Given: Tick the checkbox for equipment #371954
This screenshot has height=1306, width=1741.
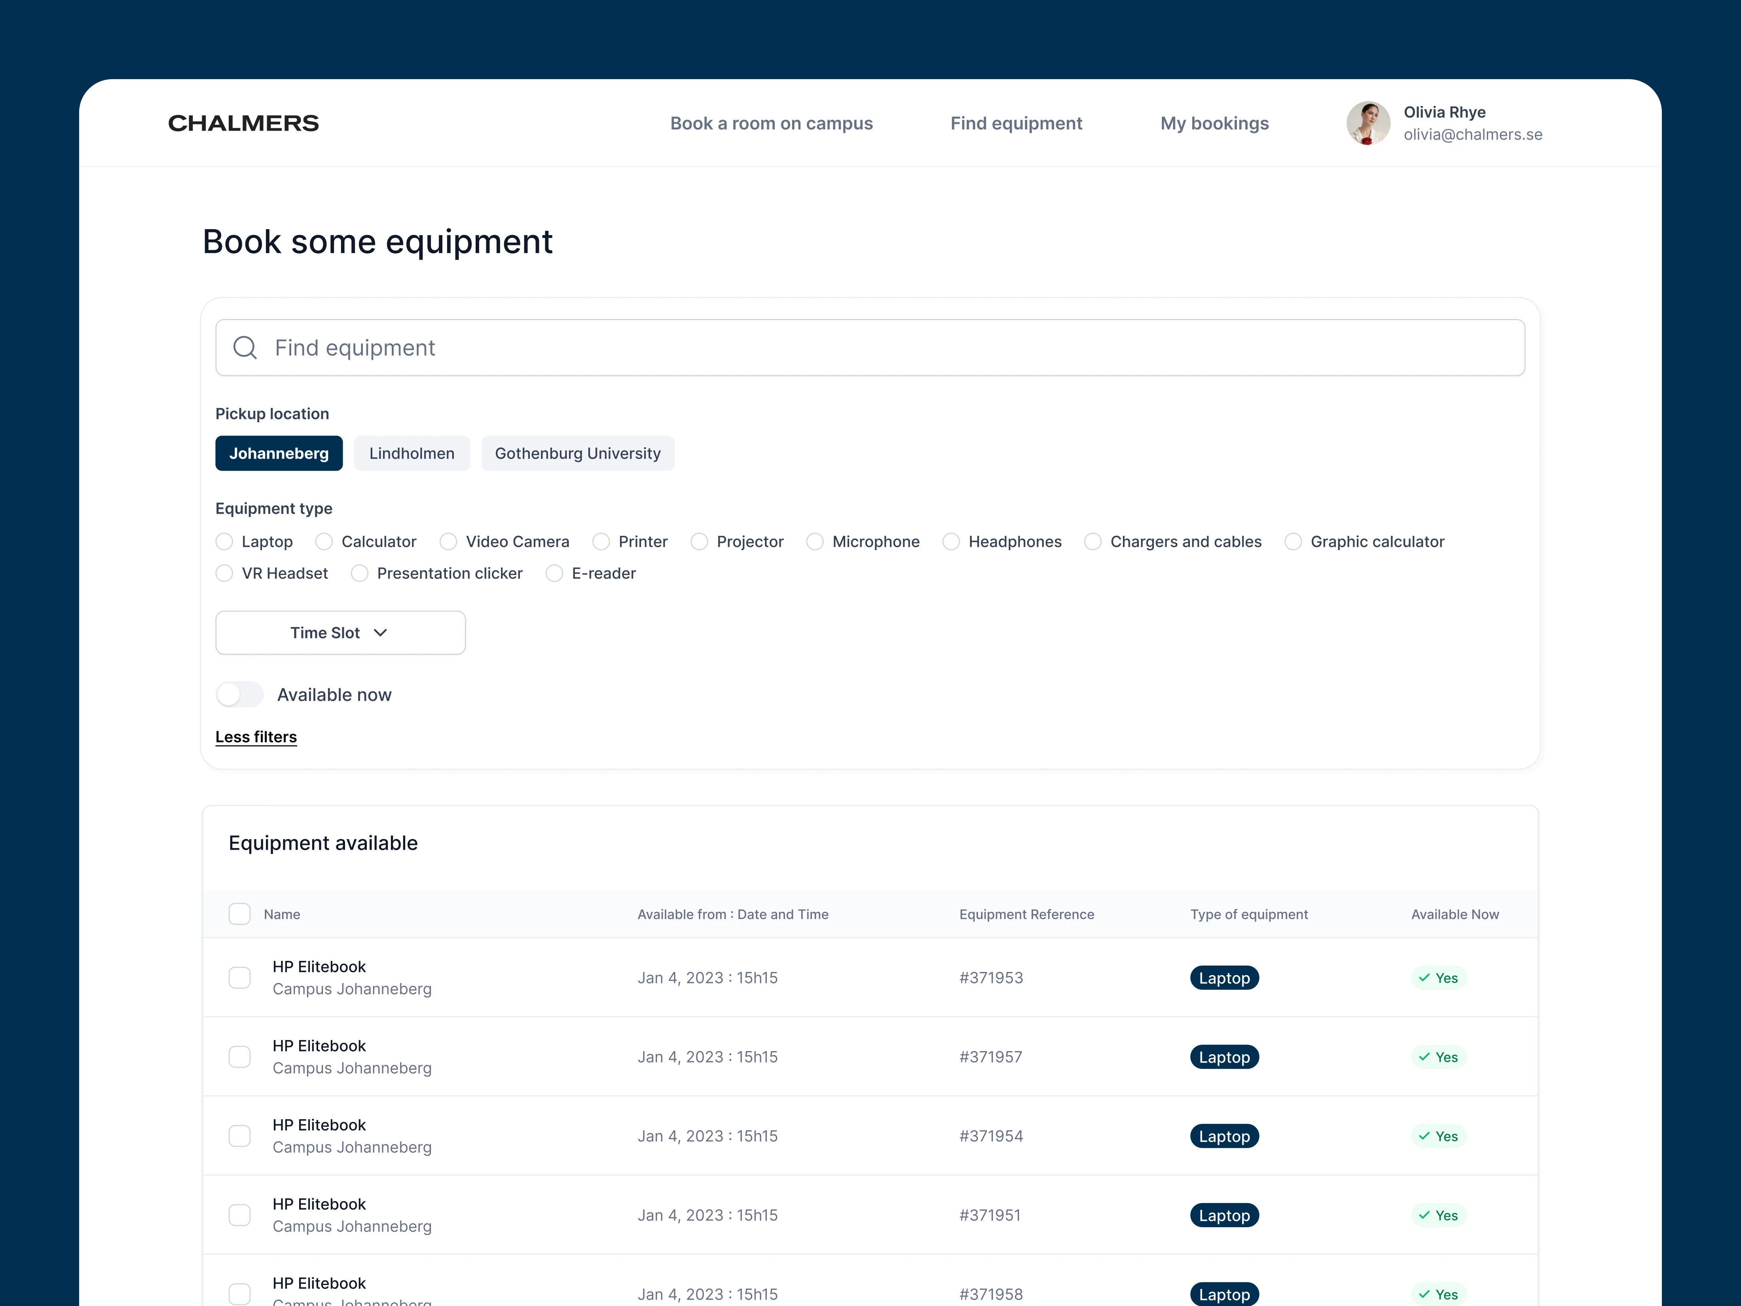Looking at the screenshot, I should point(239,1136).
